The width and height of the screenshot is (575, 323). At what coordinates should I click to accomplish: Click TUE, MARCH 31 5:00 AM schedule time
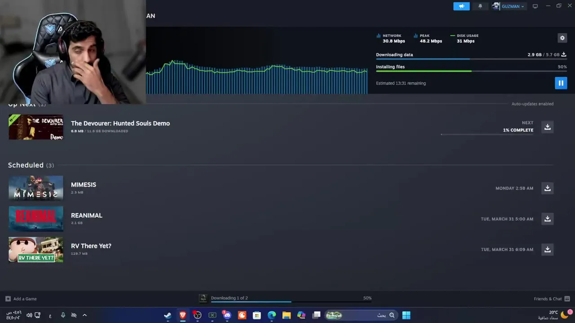point(507,219)
